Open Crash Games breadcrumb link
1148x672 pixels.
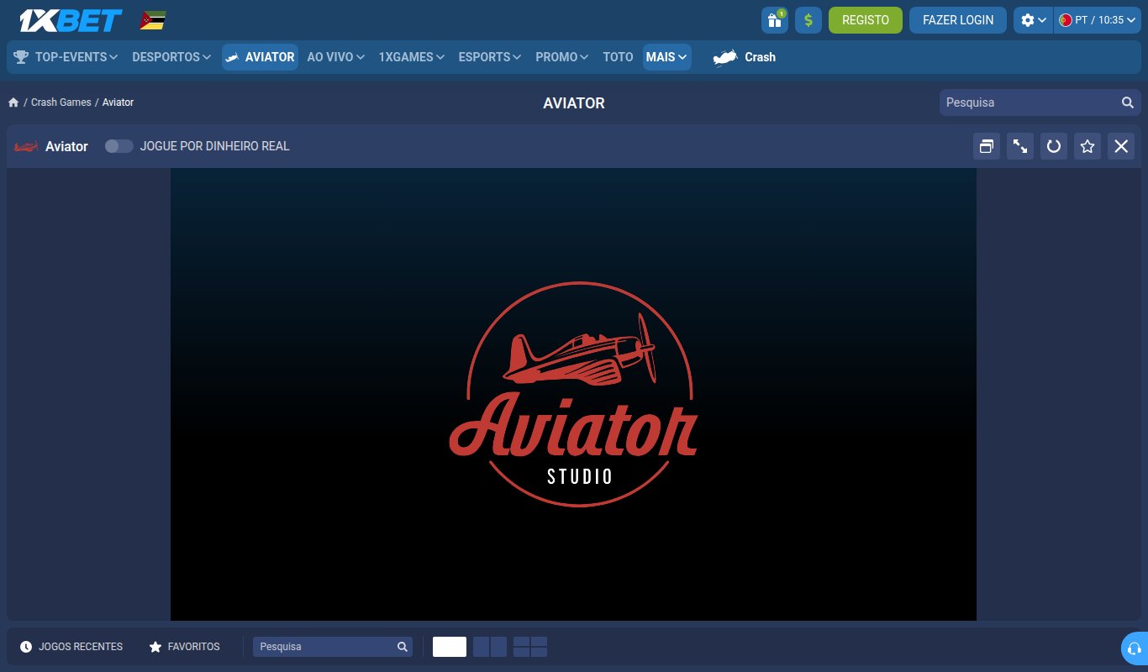(x=61, y=102)
